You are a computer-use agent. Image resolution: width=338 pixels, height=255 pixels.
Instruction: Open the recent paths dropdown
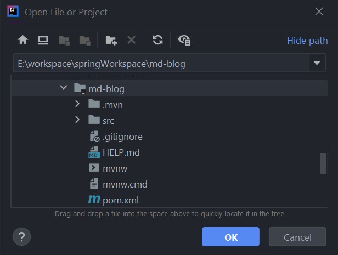[x=317, y=64]
